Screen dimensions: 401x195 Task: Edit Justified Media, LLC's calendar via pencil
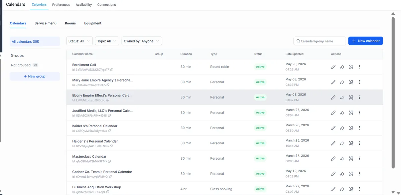(333, 113)
